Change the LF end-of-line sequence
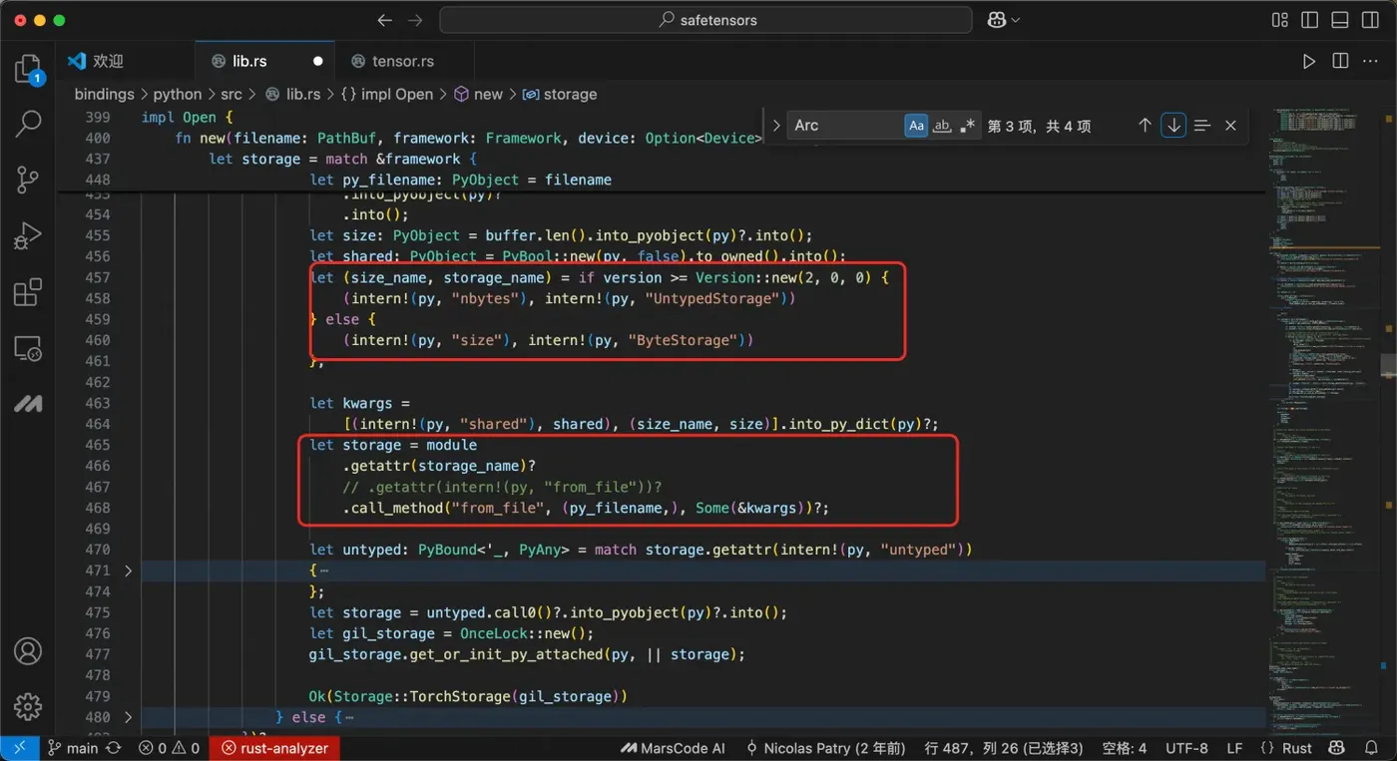 point(1234,748)
